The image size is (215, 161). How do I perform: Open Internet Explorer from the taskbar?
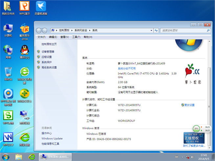tap(32, 156)
